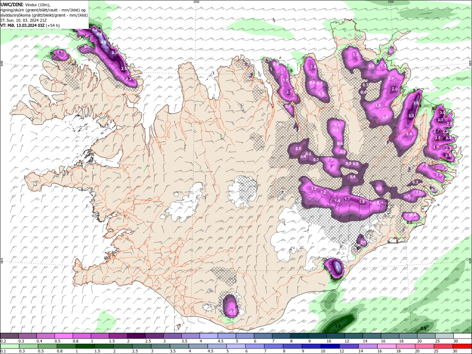The height and width of the screenshot is (354, 472).
Task: Pick the dark teal swatch at 8 in upper legend
Action: pos(299,336)
